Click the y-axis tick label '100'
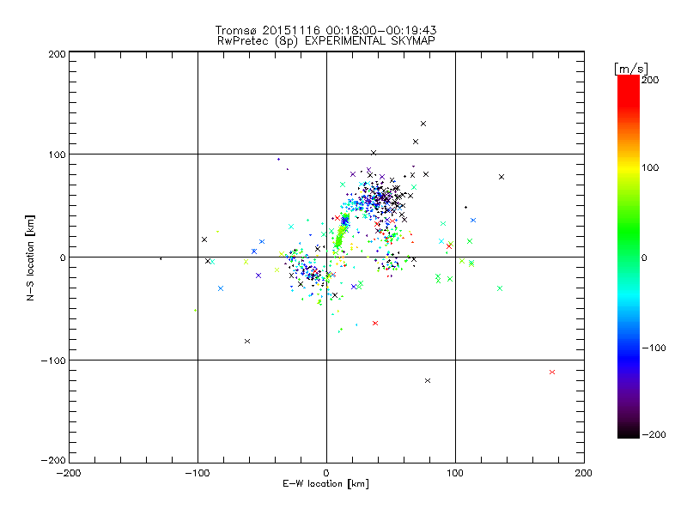Viewport: 687px width, 515px height. coord(57,154)
